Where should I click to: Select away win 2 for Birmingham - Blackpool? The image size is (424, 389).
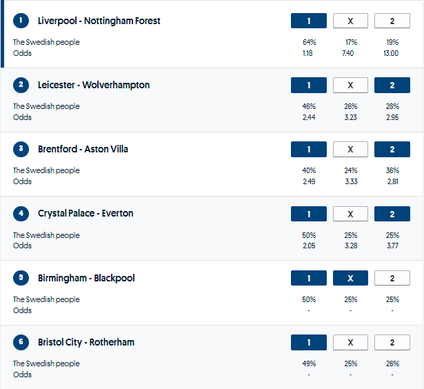pos(392,278)
